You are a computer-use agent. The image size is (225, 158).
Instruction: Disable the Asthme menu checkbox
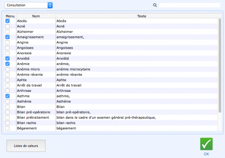[x=7, y=96]
